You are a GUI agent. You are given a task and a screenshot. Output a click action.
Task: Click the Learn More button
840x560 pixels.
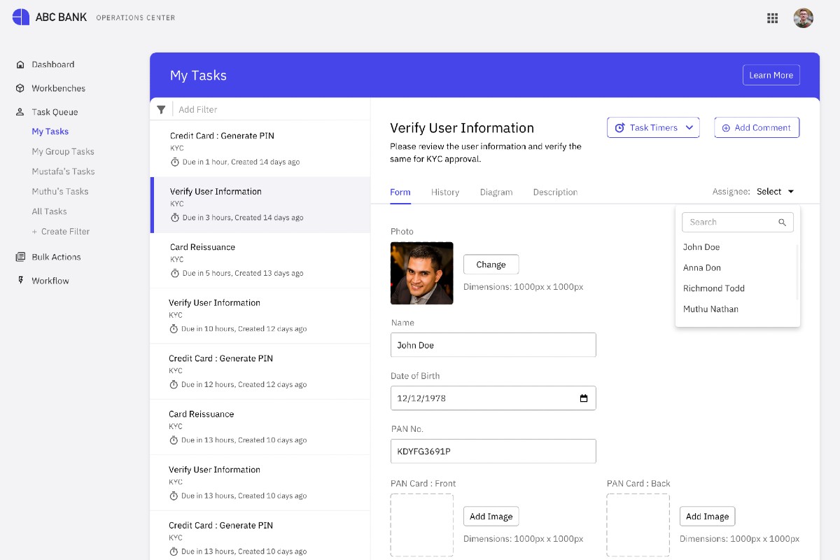[x=771, y=75]
